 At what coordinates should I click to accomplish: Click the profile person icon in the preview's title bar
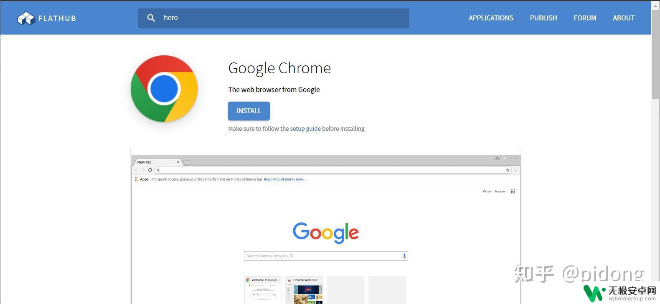(497, 158)
